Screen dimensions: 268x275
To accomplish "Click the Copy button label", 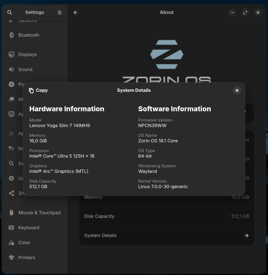I will coord(42,90).
